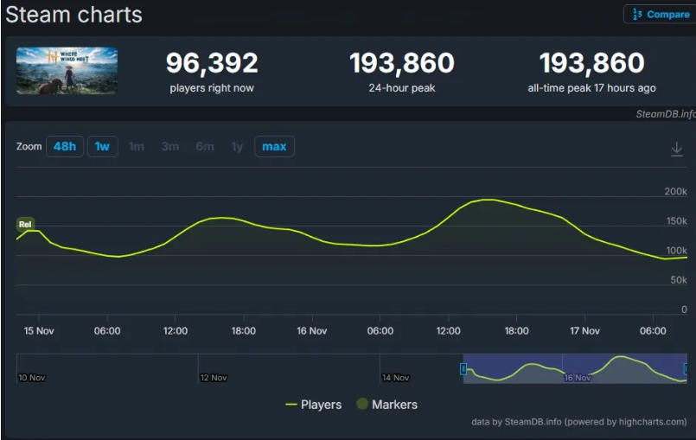Click the left navigator range handle

[463, 369]
